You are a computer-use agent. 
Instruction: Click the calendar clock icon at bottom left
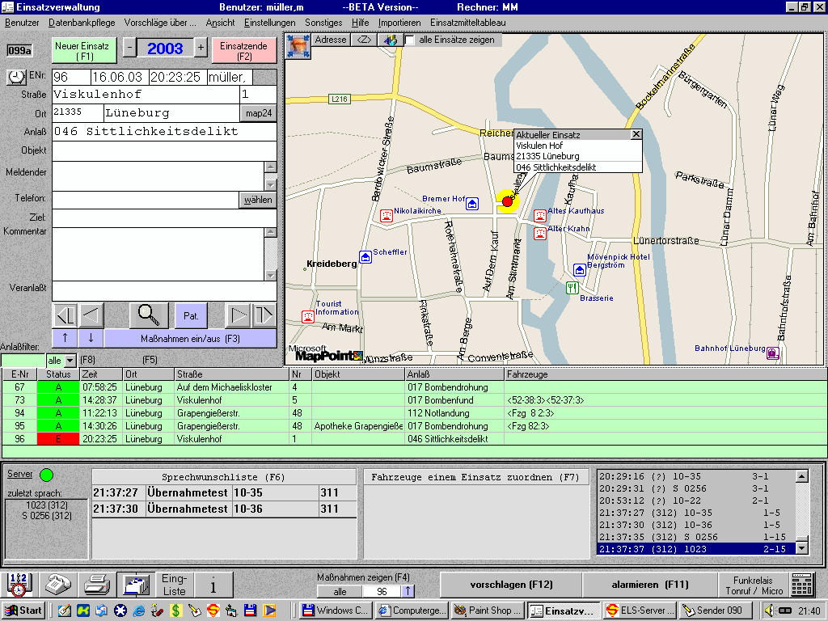coord(19,584)
